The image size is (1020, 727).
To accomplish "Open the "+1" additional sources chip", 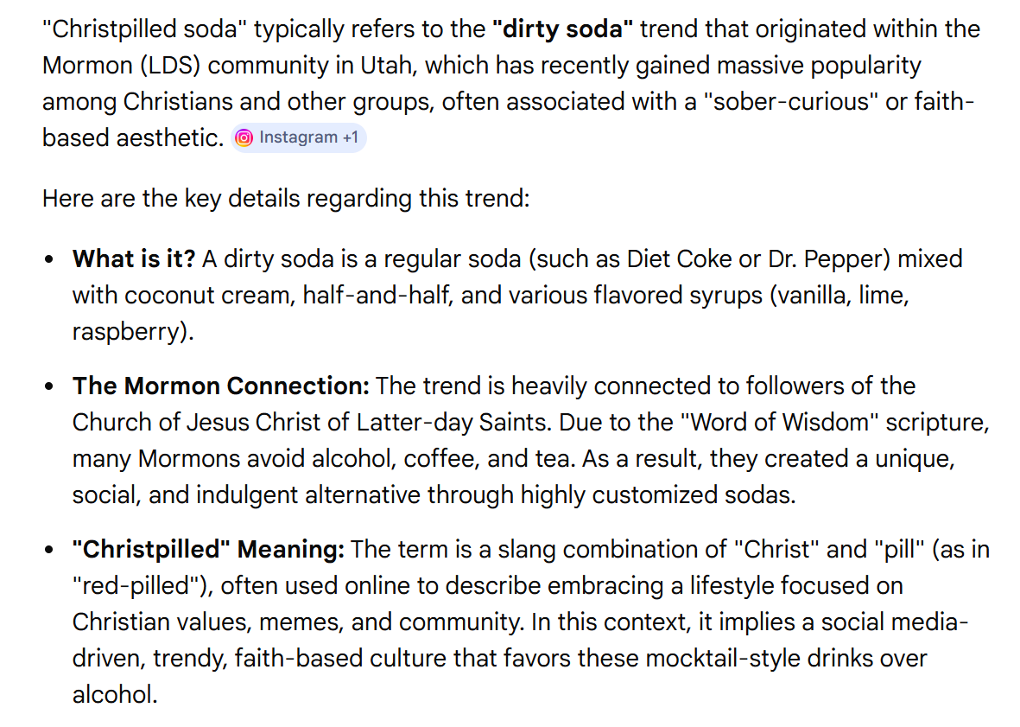I will [349, 138].
